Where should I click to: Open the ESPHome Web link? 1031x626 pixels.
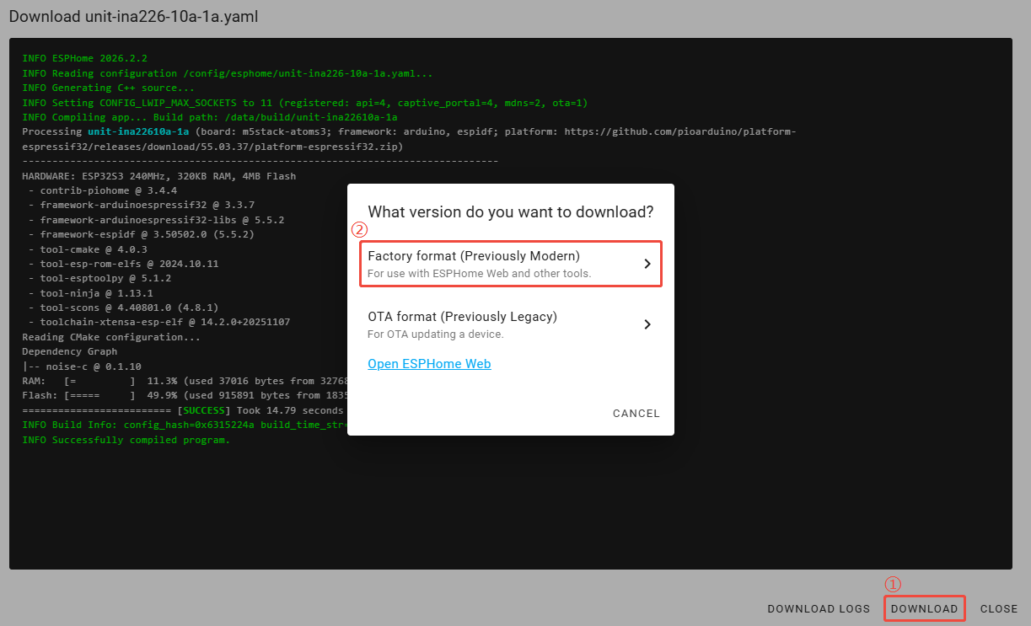pos(429,364)
